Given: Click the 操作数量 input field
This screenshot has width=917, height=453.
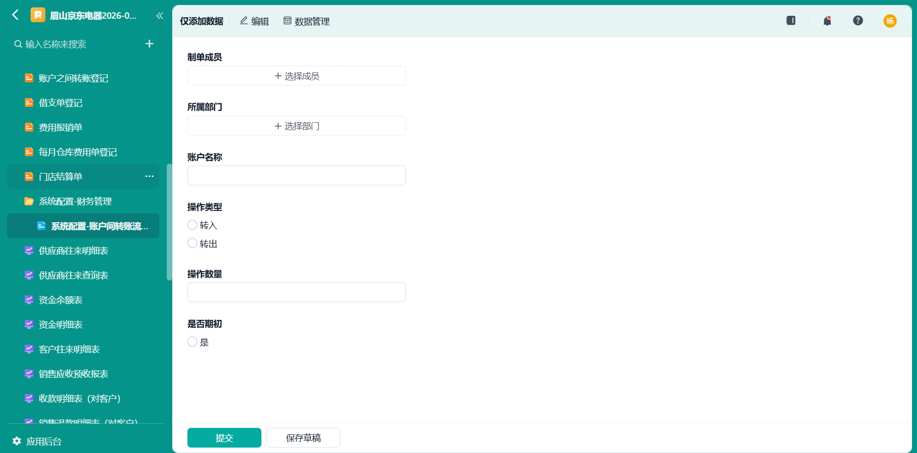Looking at the screenshot, I should point(296,292).
